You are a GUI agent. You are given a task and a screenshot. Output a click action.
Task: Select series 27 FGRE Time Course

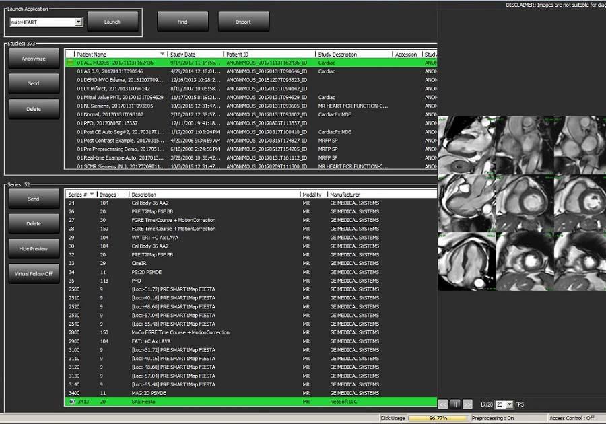pos(251,220)
